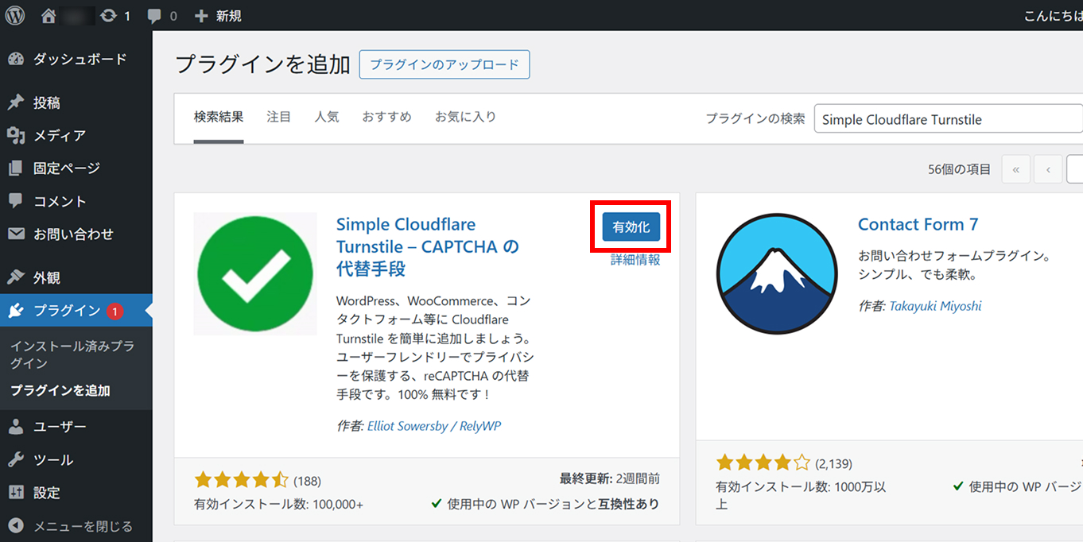Click the 投稿 pushpin icon
This screenshot has width=1083, height=542.
15,103
